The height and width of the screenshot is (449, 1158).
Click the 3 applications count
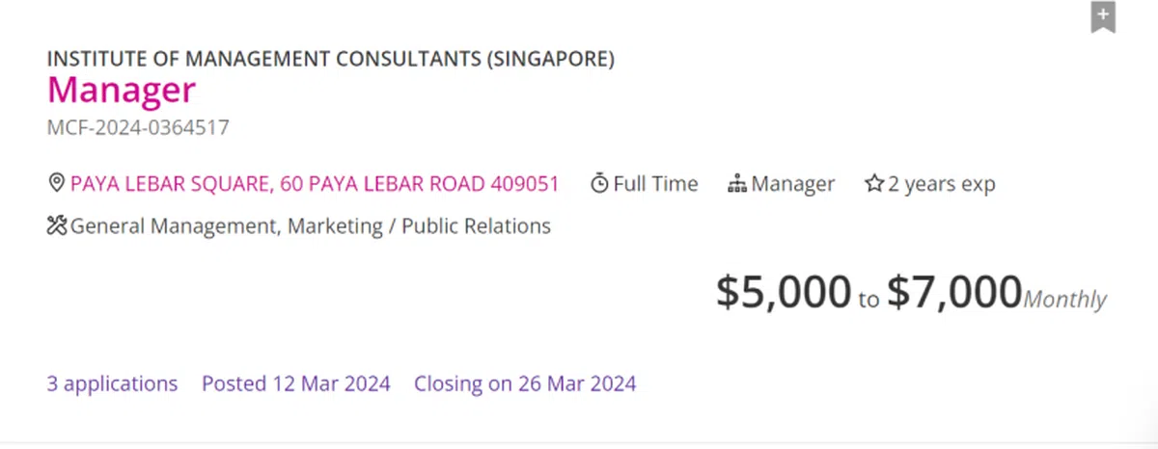click(x=112, y=383)
